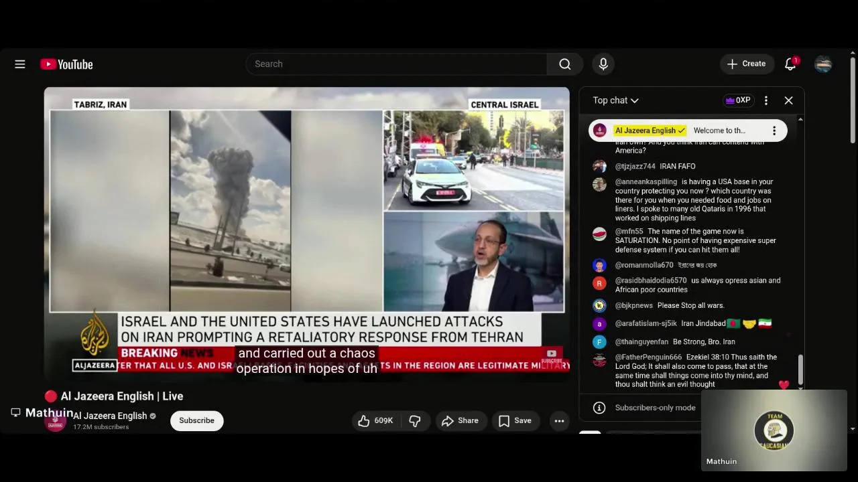Click the chat panel scrollbar
Viewport: 858px width, 482px height.
(x=800, y=370)
